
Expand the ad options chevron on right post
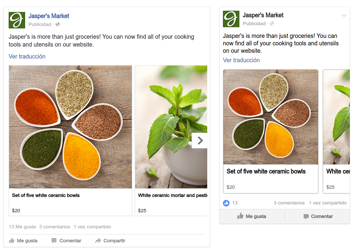coord(344,15)
